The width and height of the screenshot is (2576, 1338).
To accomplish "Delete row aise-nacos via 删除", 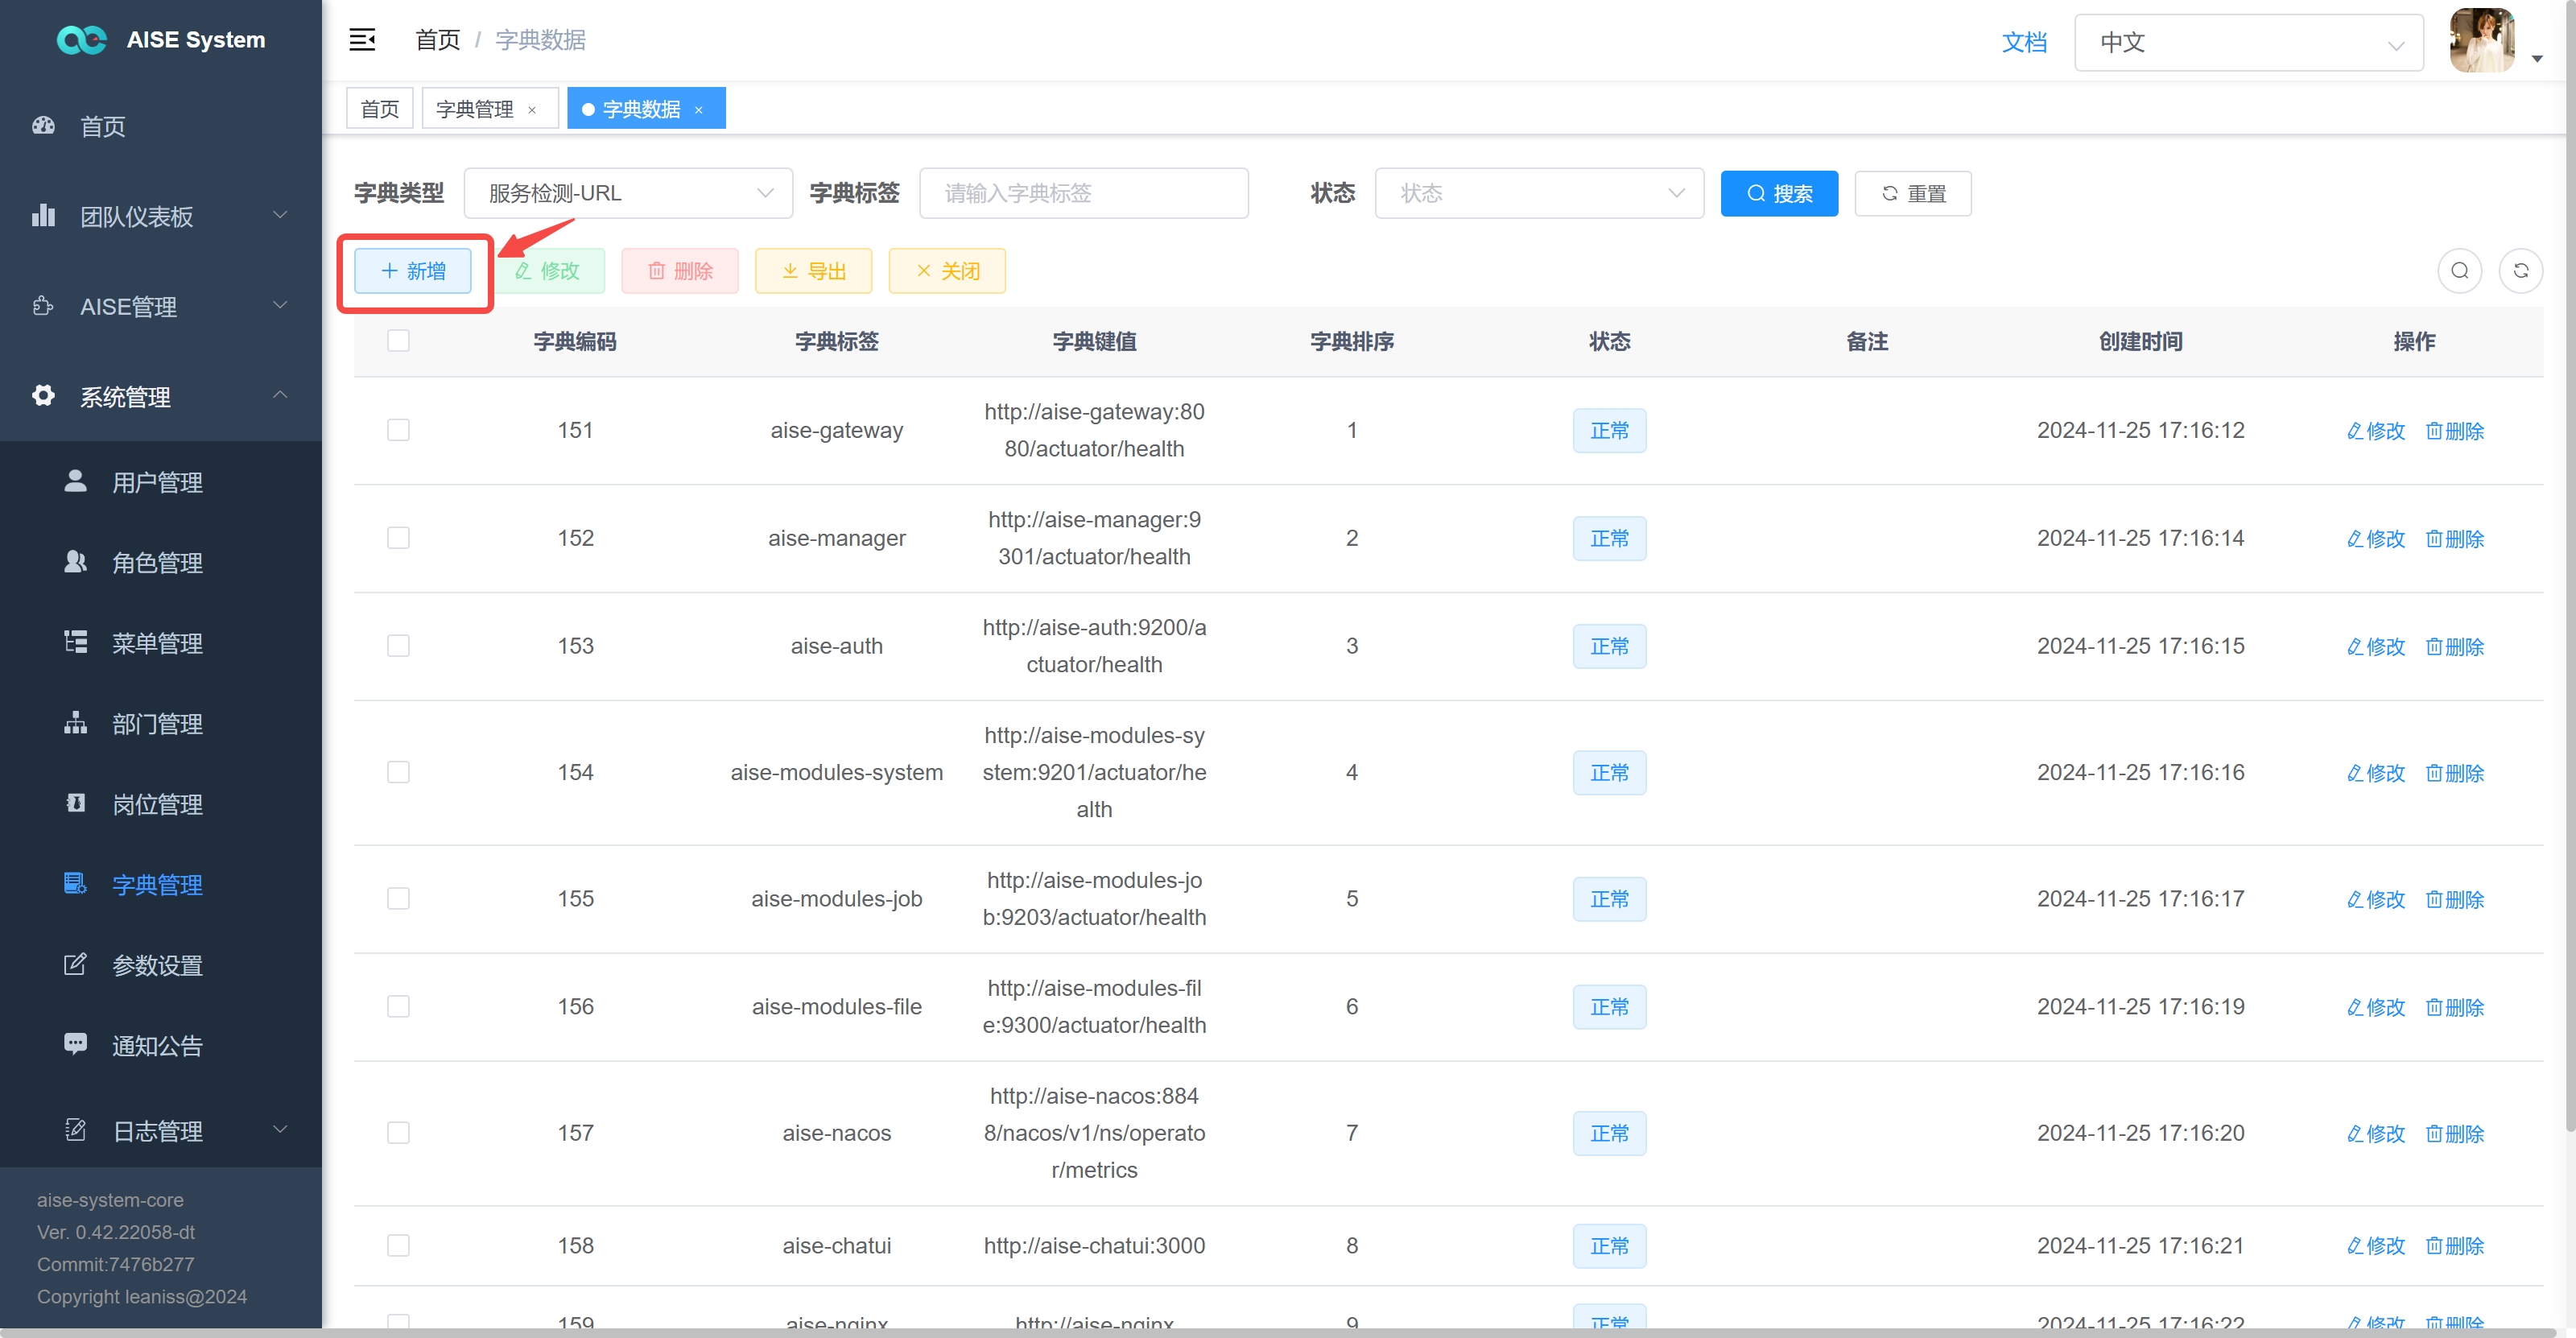I will [2455, 1133].
